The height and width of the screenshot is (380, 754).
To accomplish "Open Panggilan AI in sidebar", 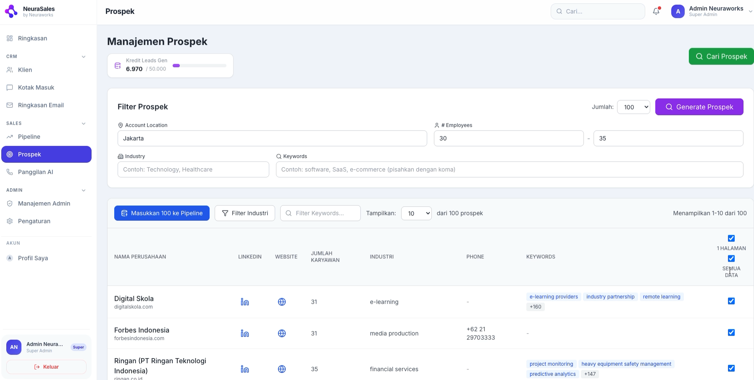I will coord(46,172).
